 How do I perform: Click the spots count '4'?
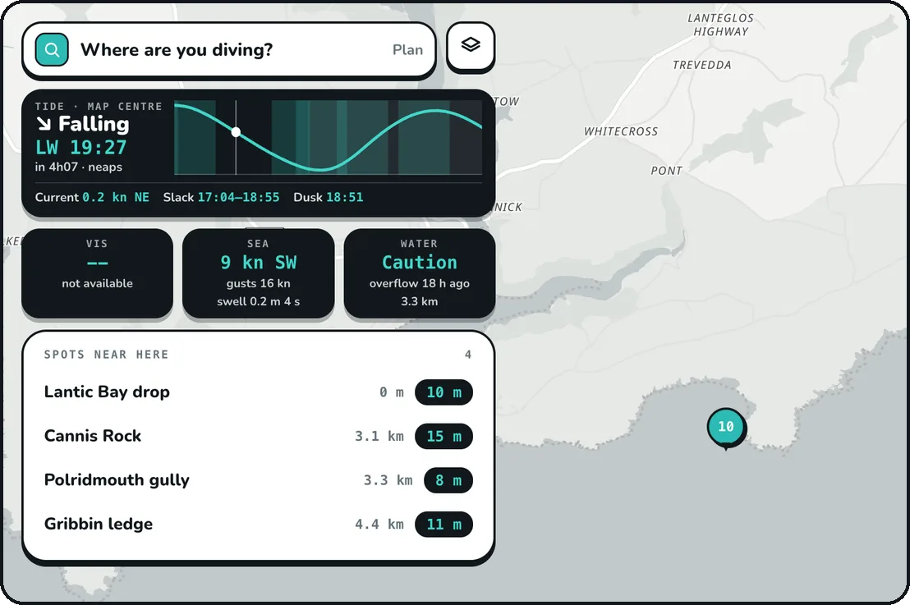point(468,355)
